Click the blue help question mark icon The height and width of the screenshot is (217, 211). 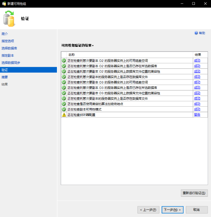[196, 33]
